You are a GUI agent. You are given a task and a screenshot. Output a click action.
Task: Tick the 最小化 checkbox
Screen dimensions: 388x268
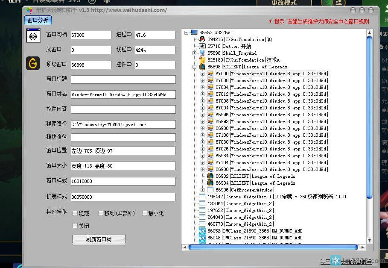click(x=145, y=213)
